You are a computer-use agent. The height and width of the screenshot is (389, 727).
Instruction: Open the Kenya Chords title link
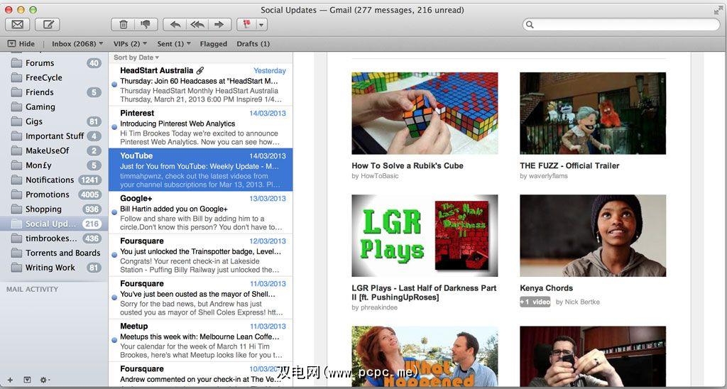tap(546, 288)
